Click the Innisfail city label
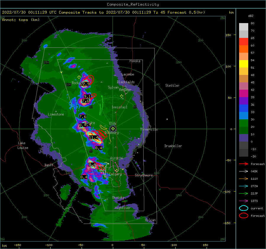 [119, 107]
